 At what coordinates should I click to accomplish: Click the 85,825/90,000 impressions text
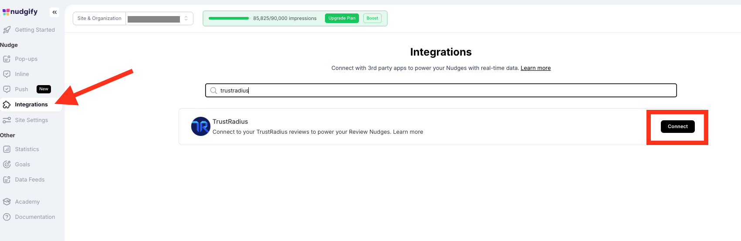tap(285, 18)
